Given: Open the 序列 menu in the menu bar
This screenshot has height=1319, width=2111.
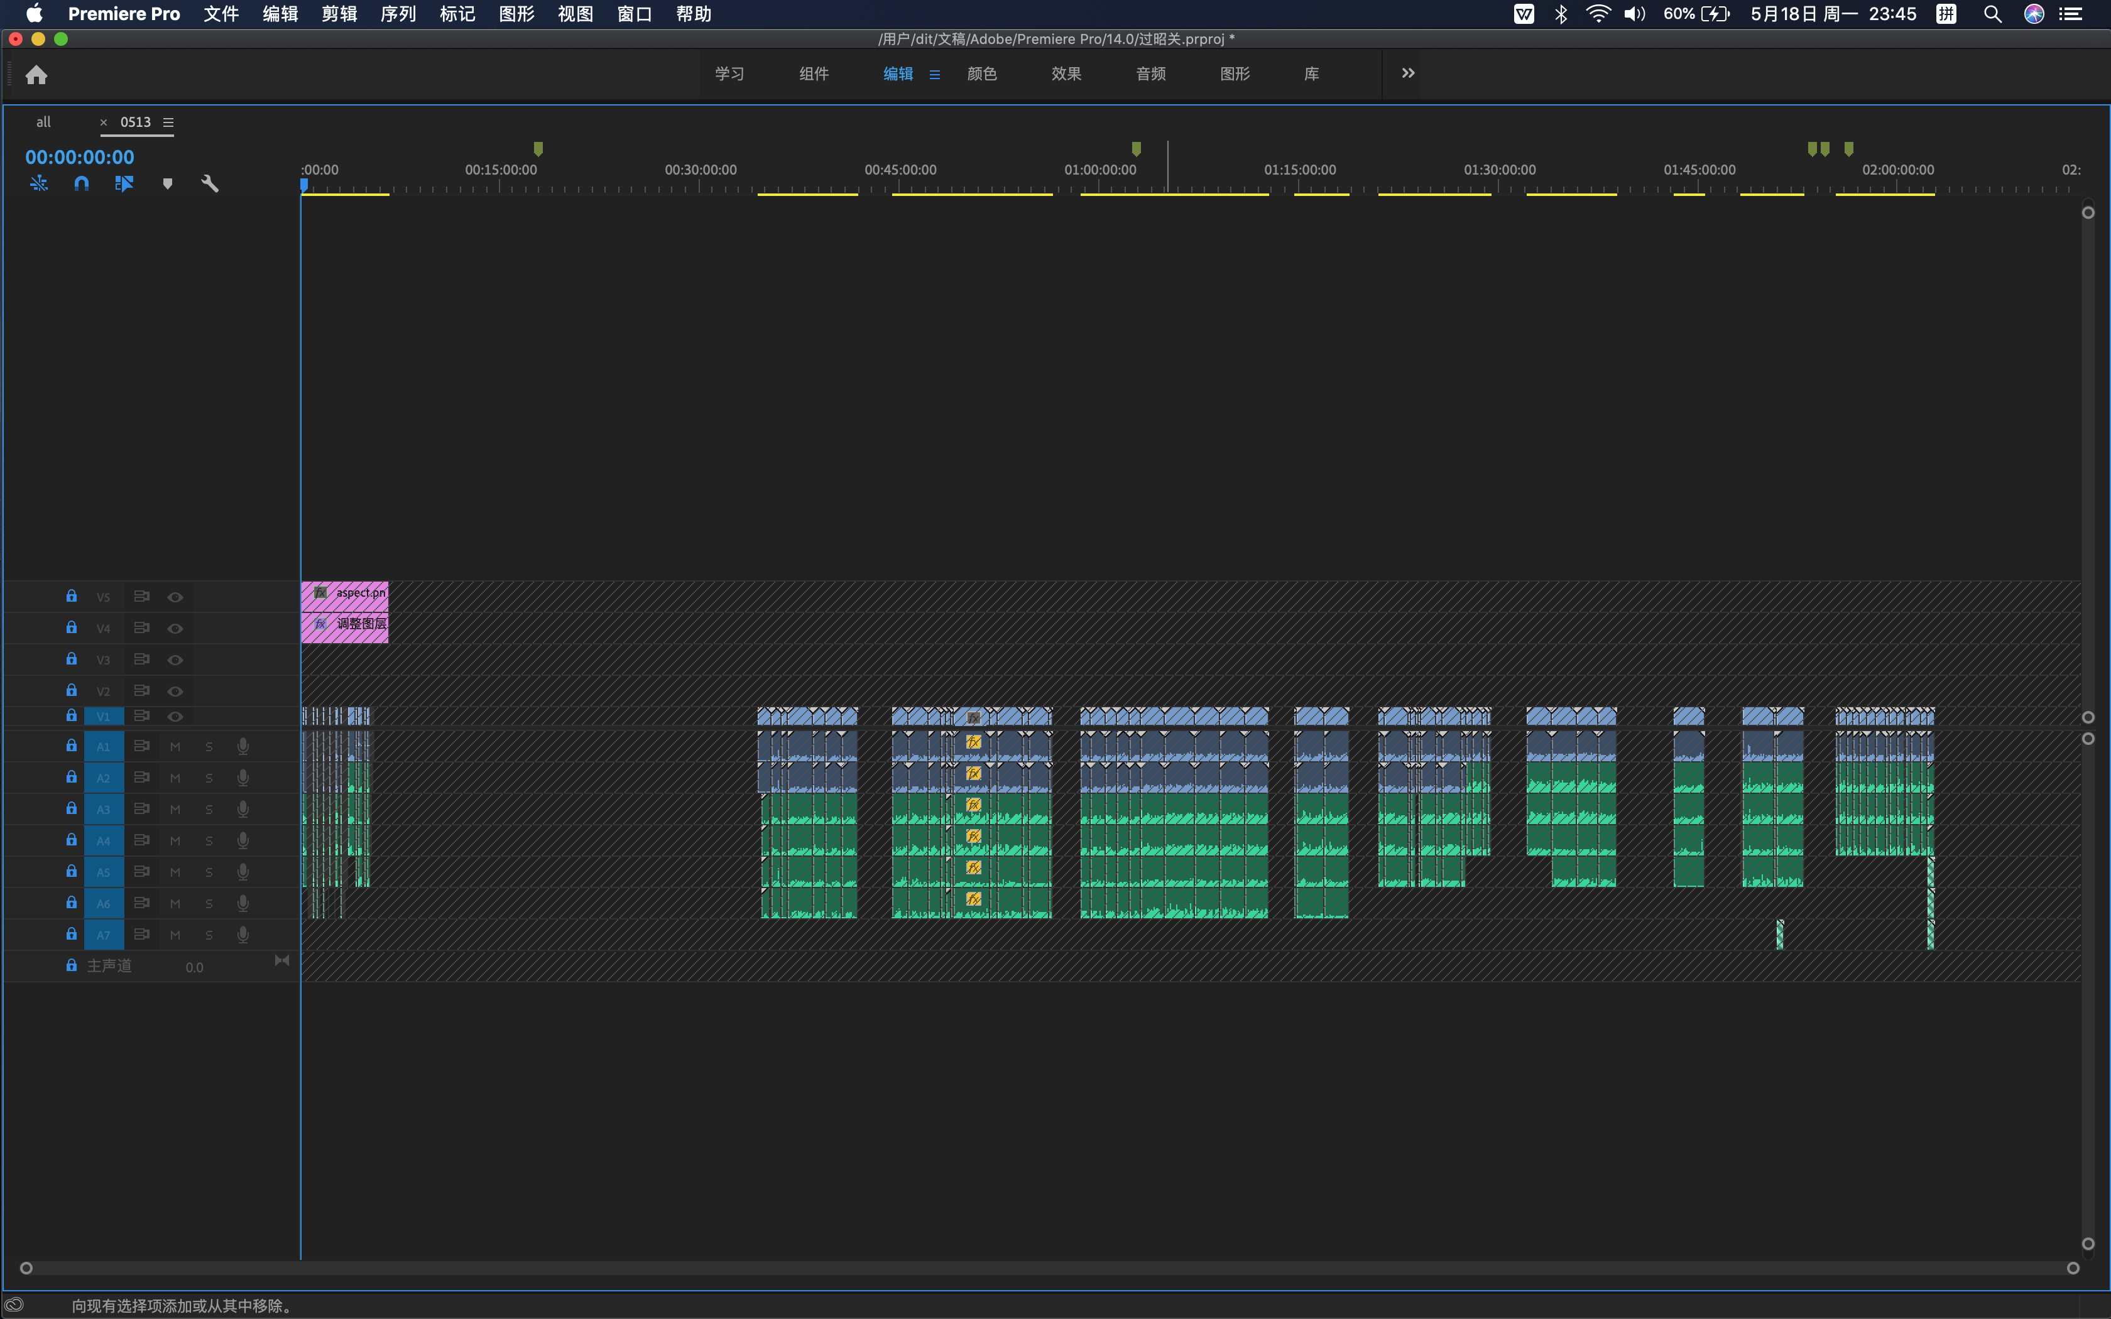Looking at the screenshot, I should tap(398, 14).
